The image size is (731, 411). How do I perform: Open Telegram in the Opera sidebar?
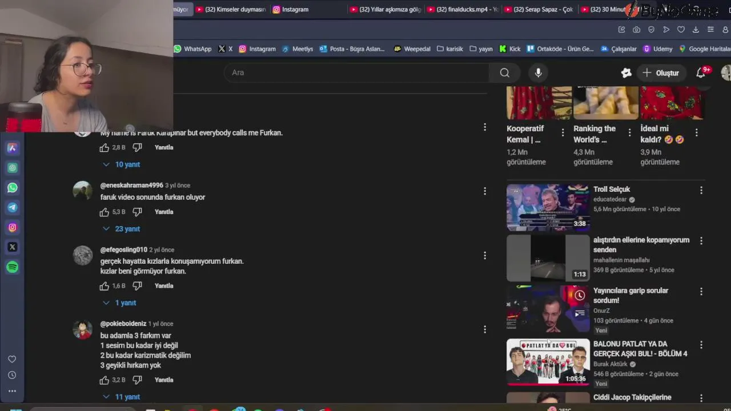point(12,207)
